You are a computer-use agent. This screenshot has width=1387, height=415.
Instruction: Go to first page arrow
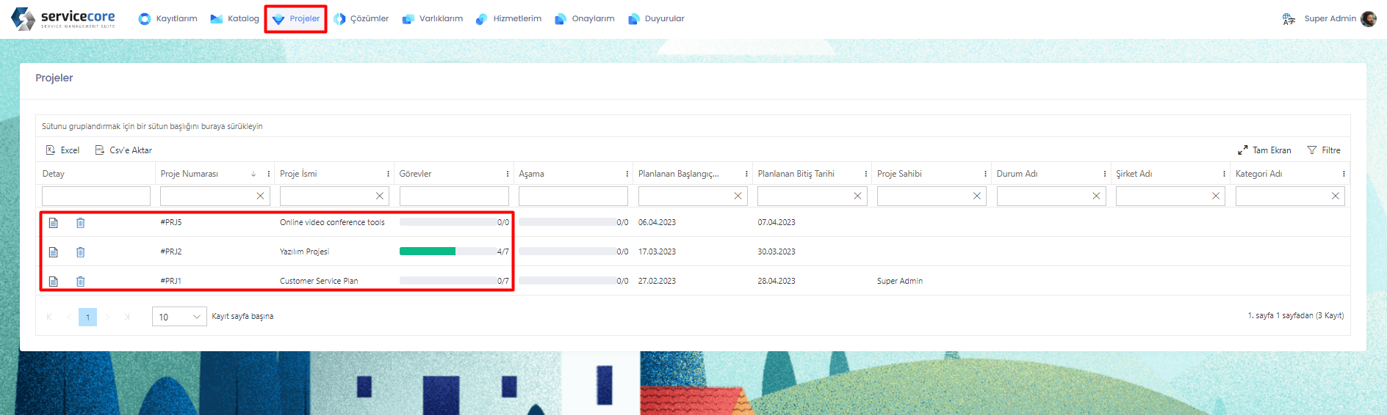pos(49,317)
